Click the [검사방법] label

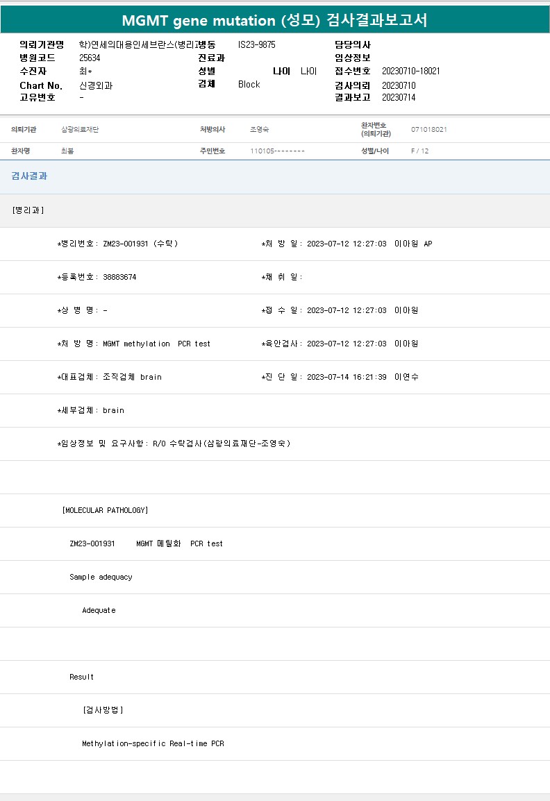click(103, 710)
